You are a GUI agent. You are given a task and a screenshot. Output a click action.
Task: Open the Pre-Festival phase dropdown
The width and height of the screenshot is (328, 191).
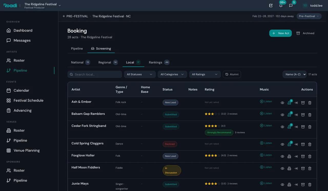coord(309,16)
